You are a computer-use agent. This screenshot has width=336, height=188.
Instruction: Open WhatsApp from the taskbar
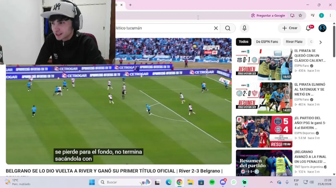[234, 182]
